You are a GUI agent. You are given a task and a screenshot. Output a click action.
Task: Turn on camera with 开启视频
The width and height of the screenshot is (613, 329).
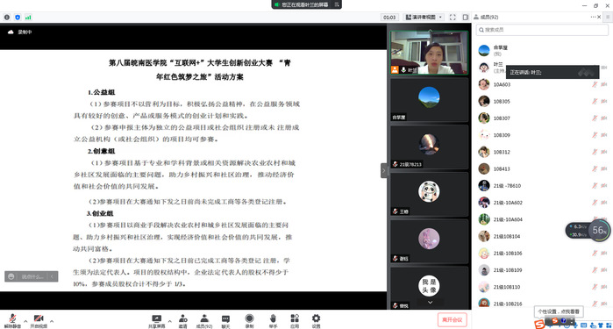coord(39,318)
